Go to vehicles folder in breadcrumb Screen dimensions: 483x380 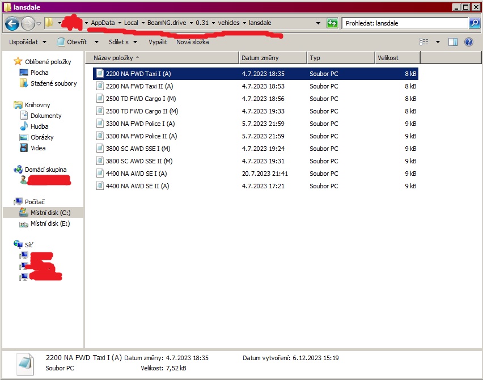tap(228, 23)
